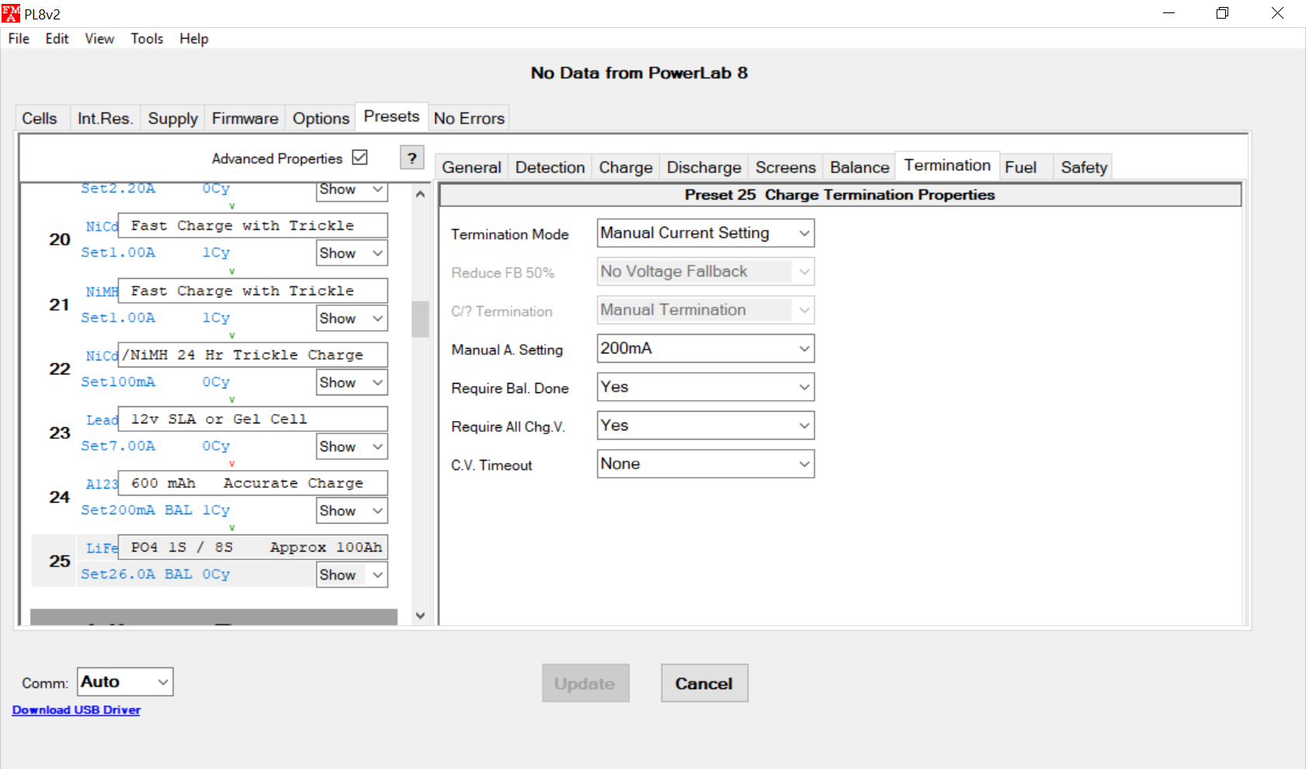Open the Termination Mode dropdown

pyautogui.click(x=705, y=233)
